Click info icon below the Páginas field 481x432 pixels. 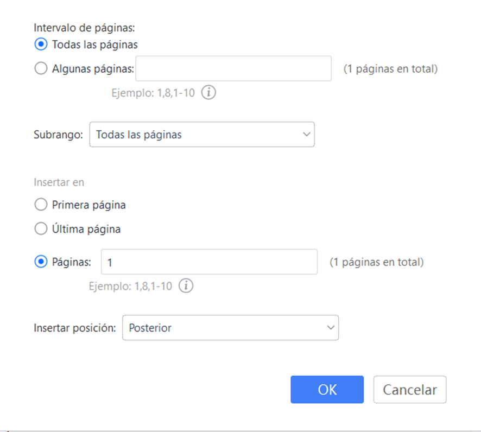point(186,286)
